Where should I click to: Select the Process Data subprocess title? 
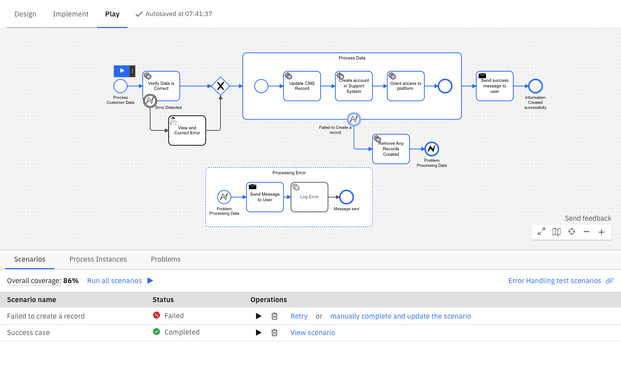[352, 58]
